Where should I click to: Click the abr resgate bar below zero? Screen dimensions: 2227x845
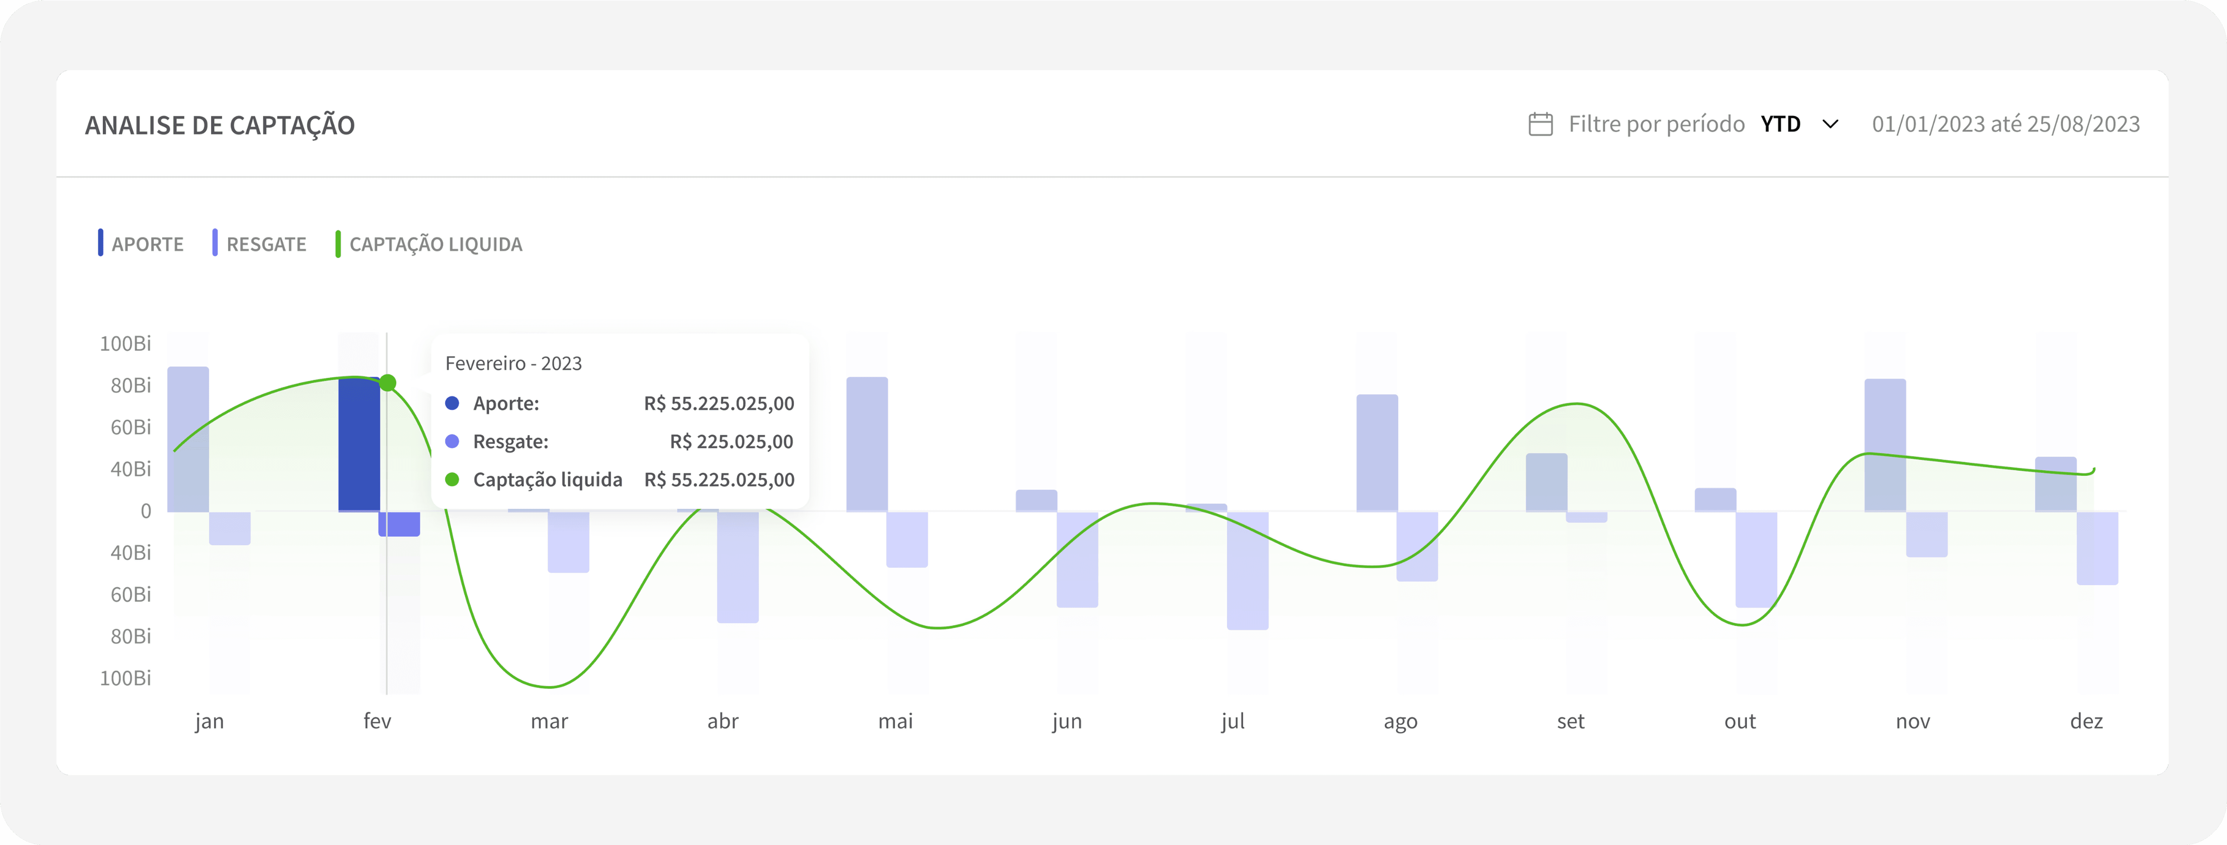tap(738, 567)
